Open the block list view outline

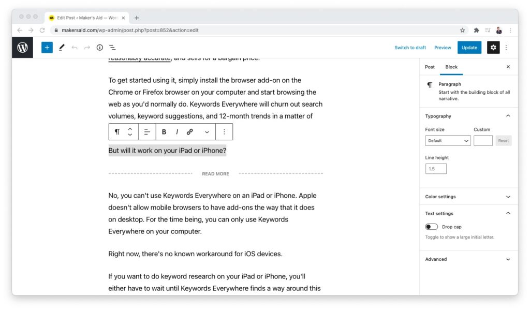click(x=112, y=48)
